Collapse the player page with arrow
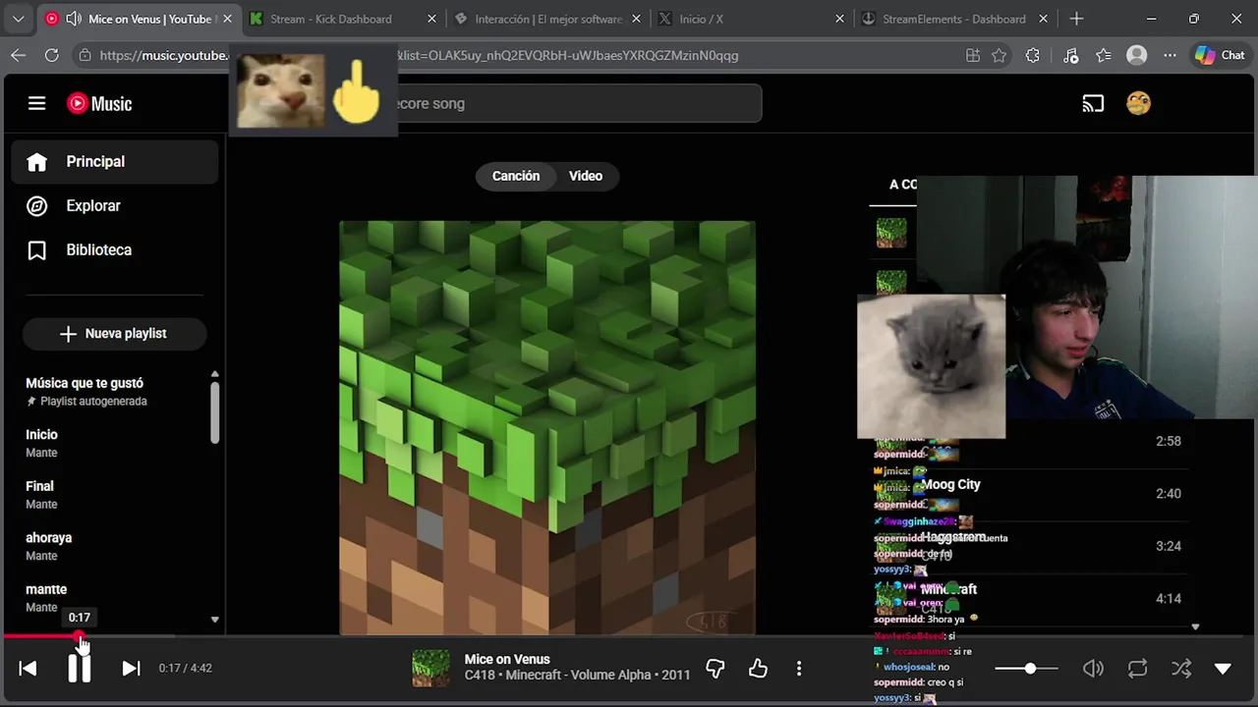 [x=1223, y=669]
